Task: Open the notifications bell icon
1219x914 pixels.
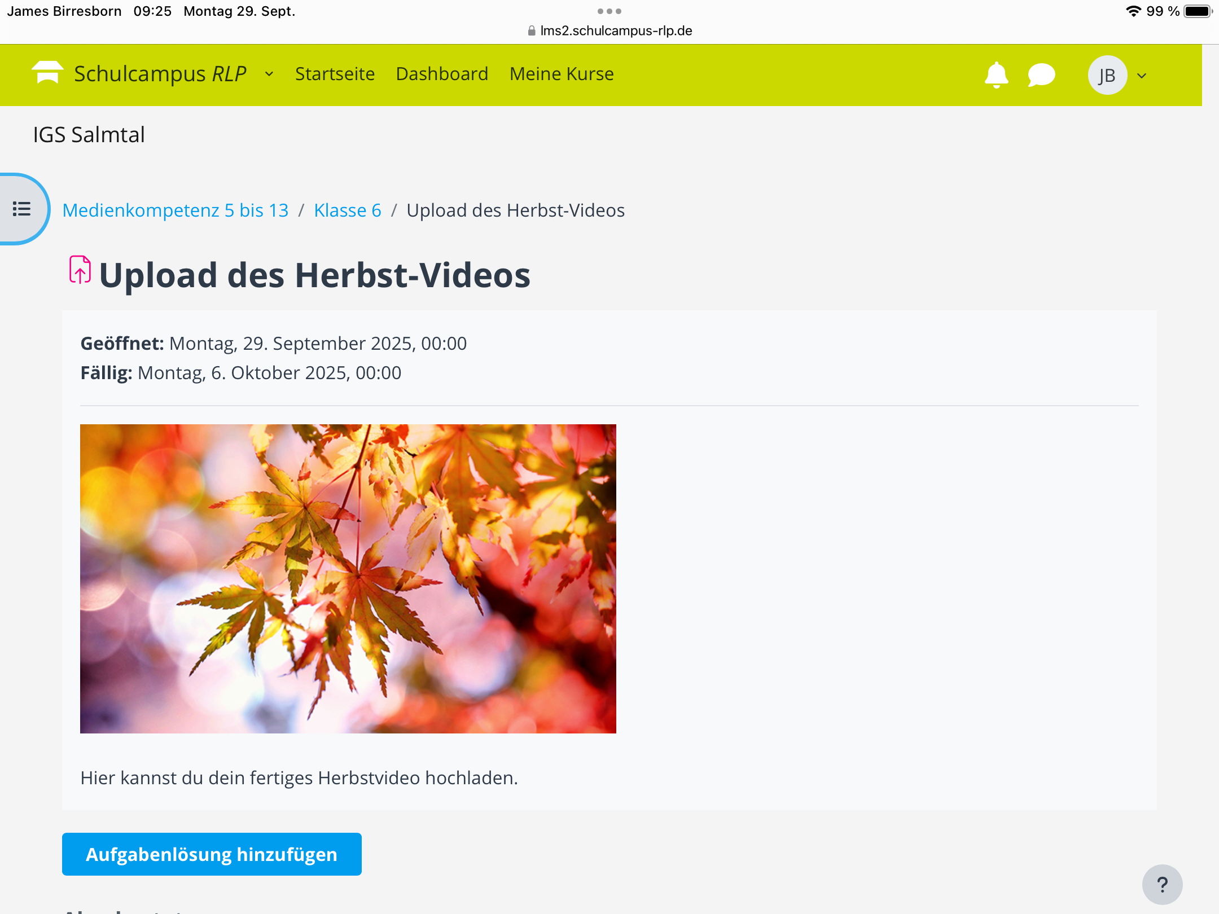Action: (996, 75)
